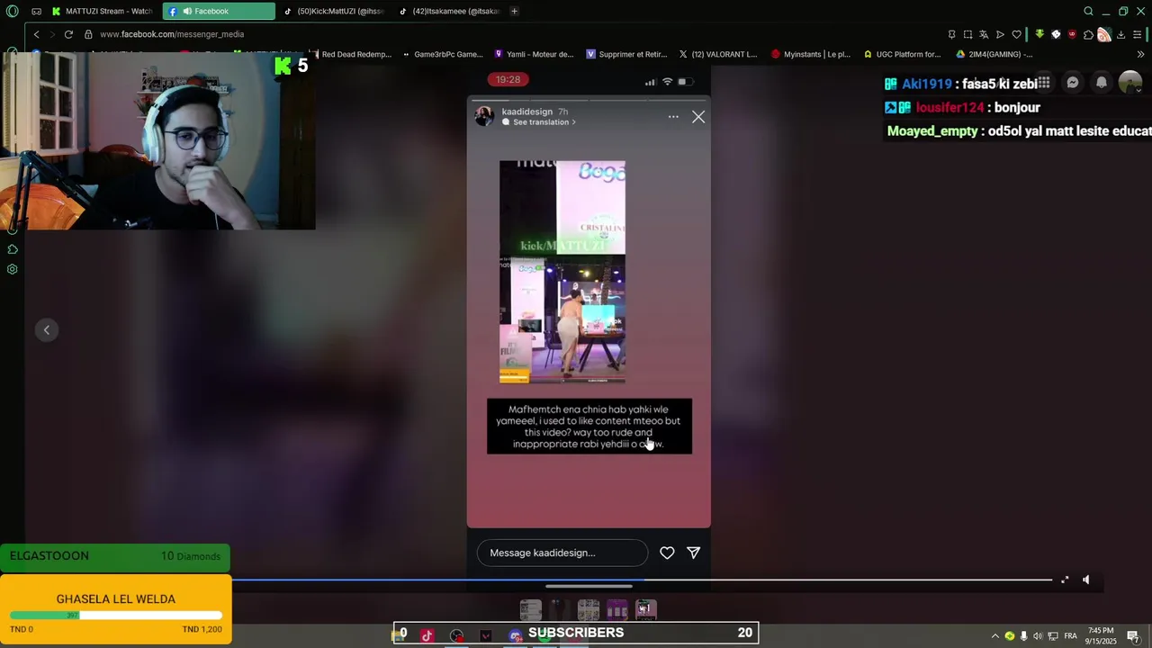Switch to the MATTUZI Stream browser tab
Viewport: 1152px width, 648px height.
(102, 11)
